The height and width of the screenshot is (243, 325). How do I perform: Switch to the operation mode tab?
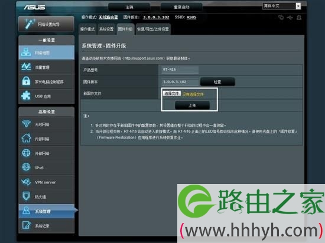(87, 29)
